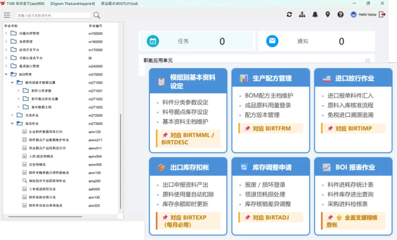Click the code cell aimm211

coord(95,140)
